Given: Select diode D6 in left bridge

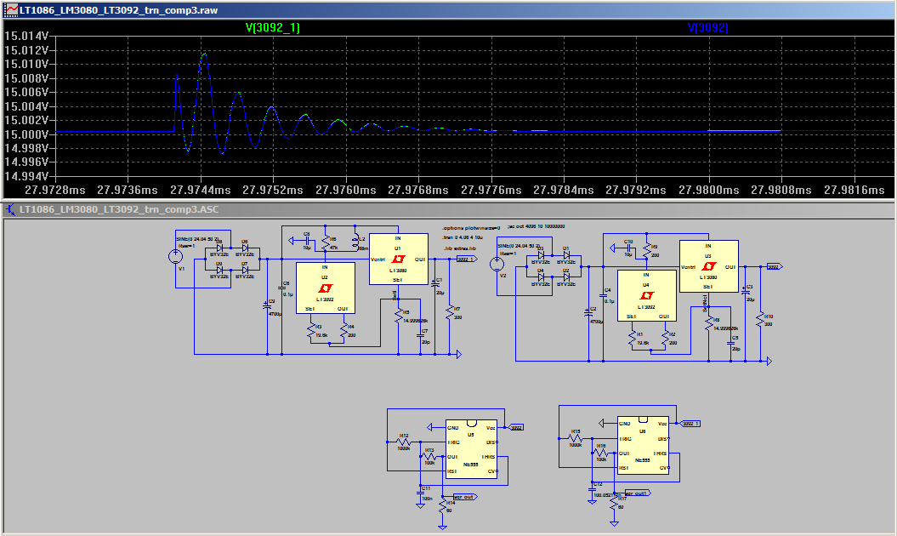Looking at the screenshot, I should click(245, 248).
